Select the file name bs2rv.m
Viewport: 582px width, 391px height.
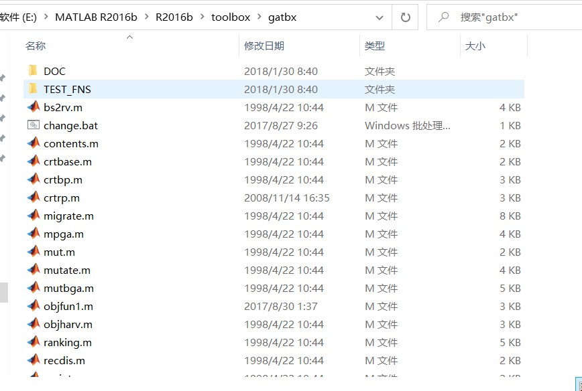63,108
